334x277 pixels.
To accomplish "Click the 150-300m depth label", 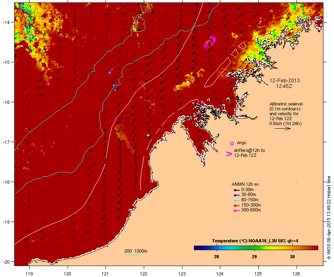I will tap(251, 205).
